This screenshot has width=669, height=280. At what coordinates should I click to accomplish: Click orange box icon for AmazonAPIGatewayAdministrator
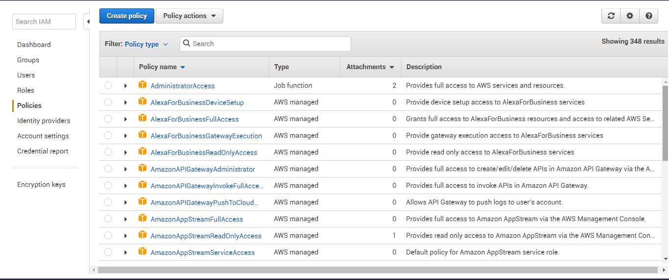tap(143, 168)
